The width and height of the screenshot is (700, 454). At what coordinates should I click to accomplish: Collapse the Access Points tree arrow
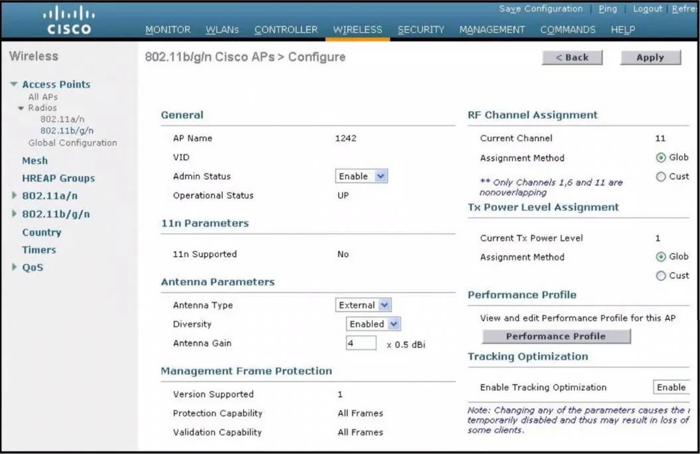click(14, 84)
